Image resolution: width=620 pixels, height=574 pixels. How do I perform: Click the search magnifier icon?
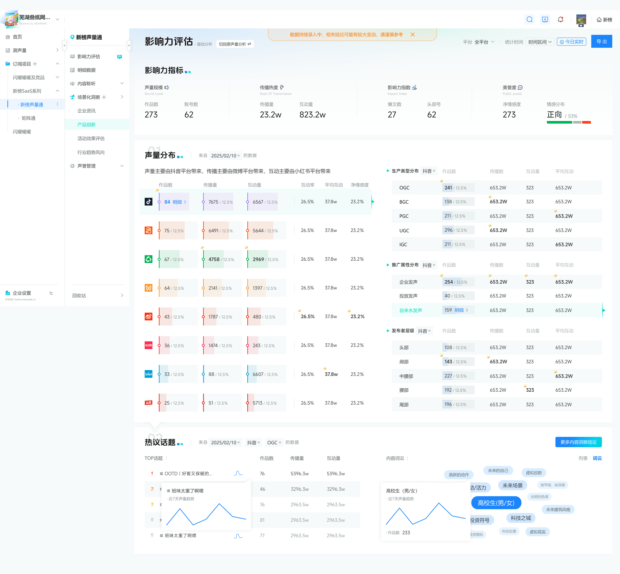[x=530, y=20]
